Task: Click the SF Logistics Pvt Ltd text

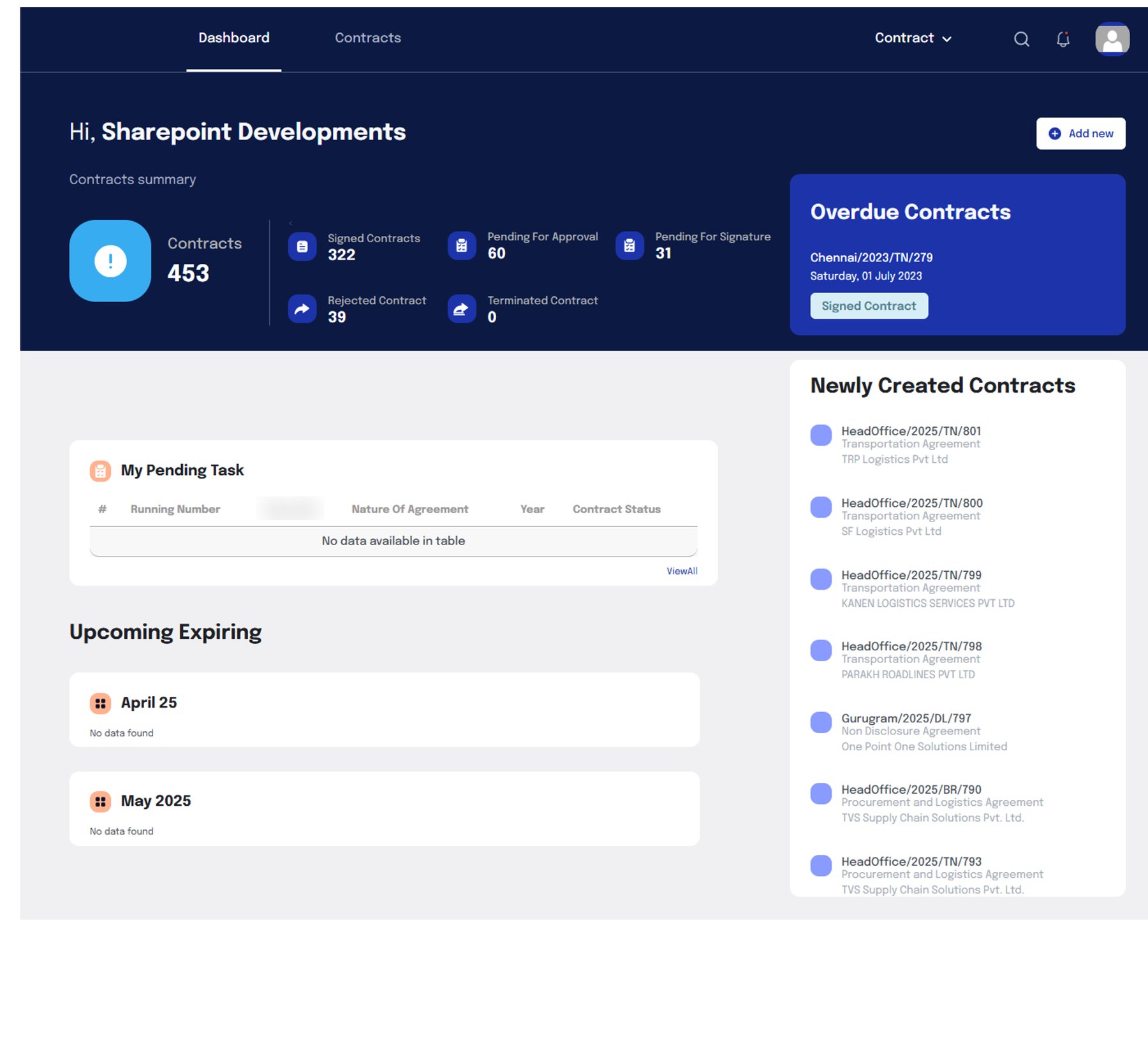Action: 891,531
